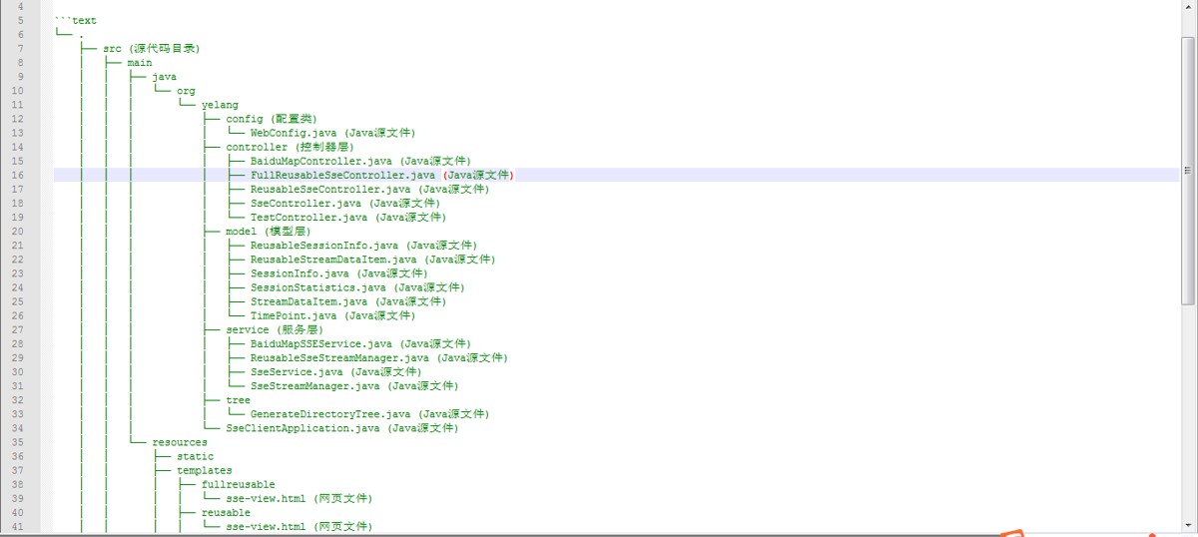
Task: Click the java folder line
Action: pyautogui.click(x=164, y=76)
